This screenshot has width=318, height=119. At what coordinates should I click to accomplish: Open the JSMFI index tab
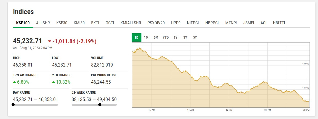point(249,23)
